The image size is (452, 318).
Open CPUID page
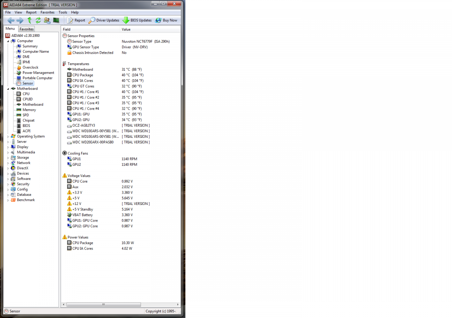pyautogui.click(x=28, y=99)
